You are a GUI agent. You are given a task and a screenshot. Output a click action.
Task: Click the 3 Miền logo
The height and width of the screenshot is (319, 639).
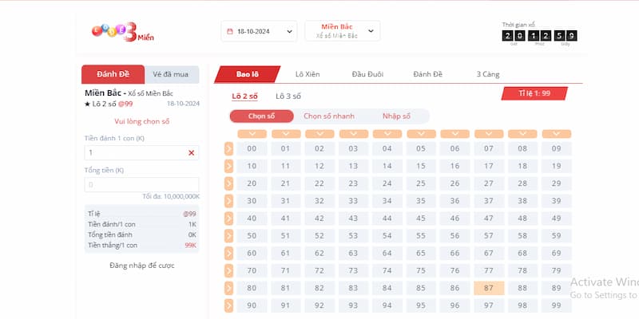click(121, 31)
